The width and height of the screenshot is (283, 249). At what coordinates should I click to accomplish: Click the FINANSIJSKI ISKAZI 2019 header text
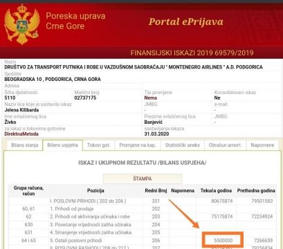(192, 53)
